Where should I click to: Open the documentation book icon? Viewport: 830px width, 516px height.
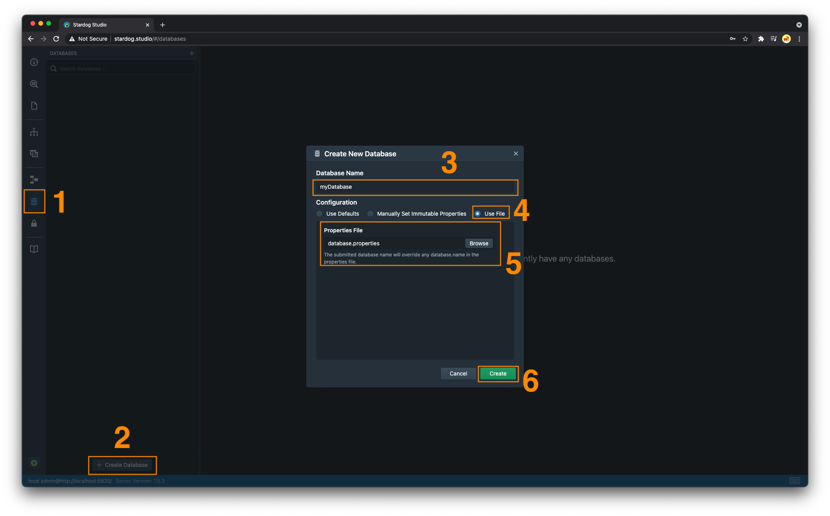click(x=34, y=249)
